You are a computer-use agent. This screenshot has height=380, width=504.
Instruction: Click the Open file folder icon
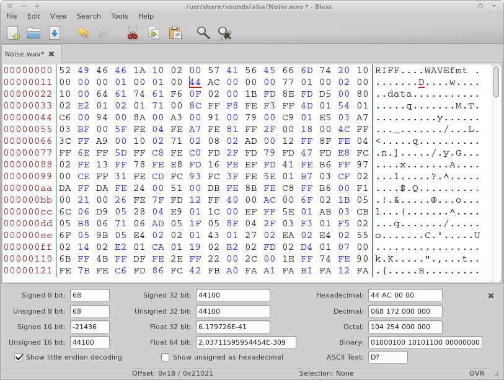[x=33, y=33]
